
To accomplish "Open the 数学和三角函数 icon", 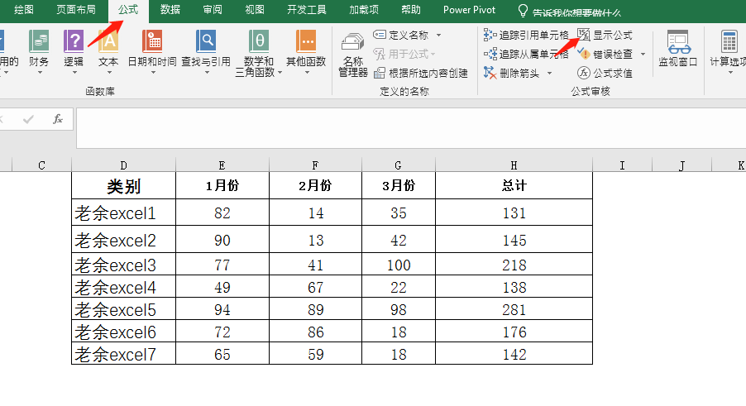I will pyautogui.click(x=259, y=42).
